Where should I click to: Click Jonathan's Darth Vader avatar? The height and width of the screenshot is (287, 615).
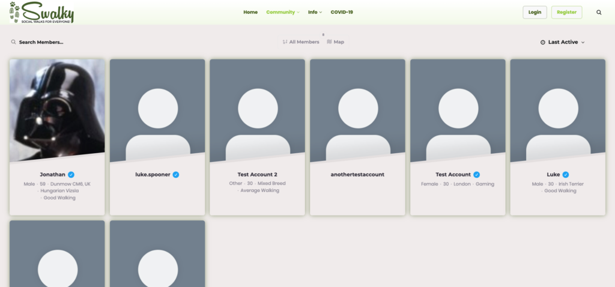[x=57, y=110]
